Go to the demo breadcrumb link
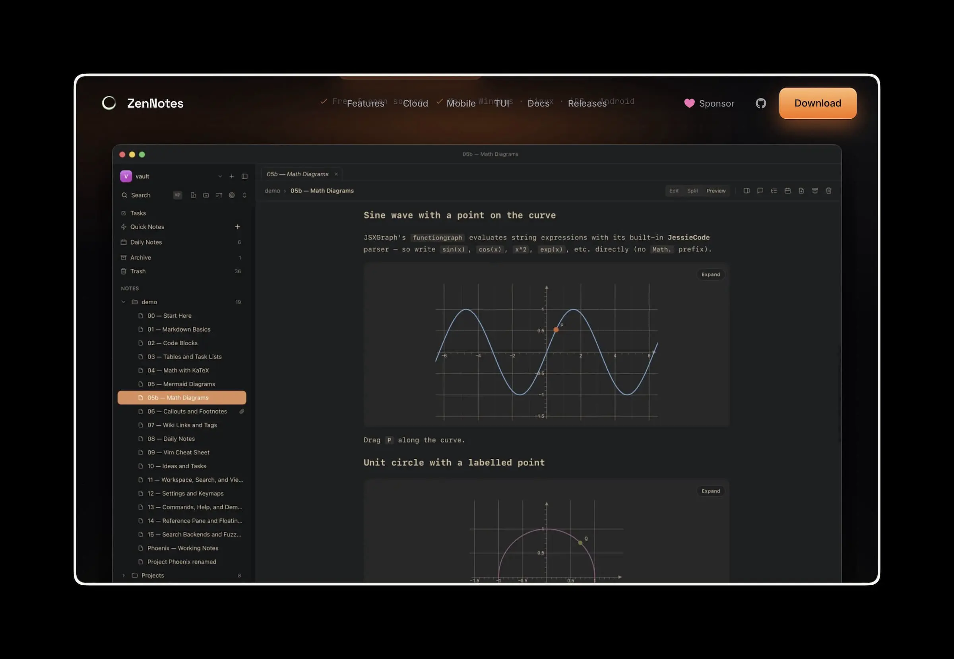The width and height of the screenshot is (954, 659). coord(272,191)
